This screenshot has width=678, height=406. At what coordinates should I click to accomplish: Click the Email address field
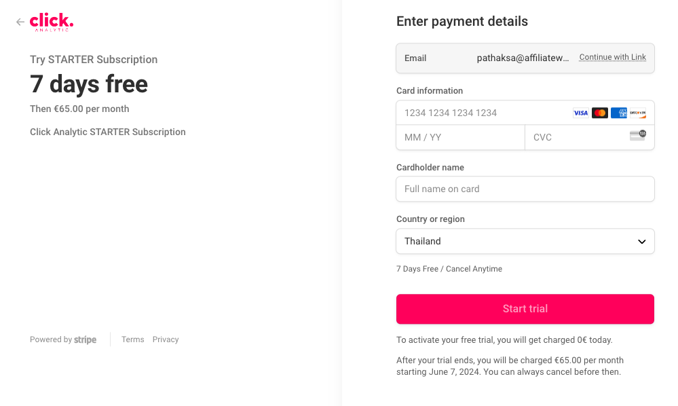523,58
